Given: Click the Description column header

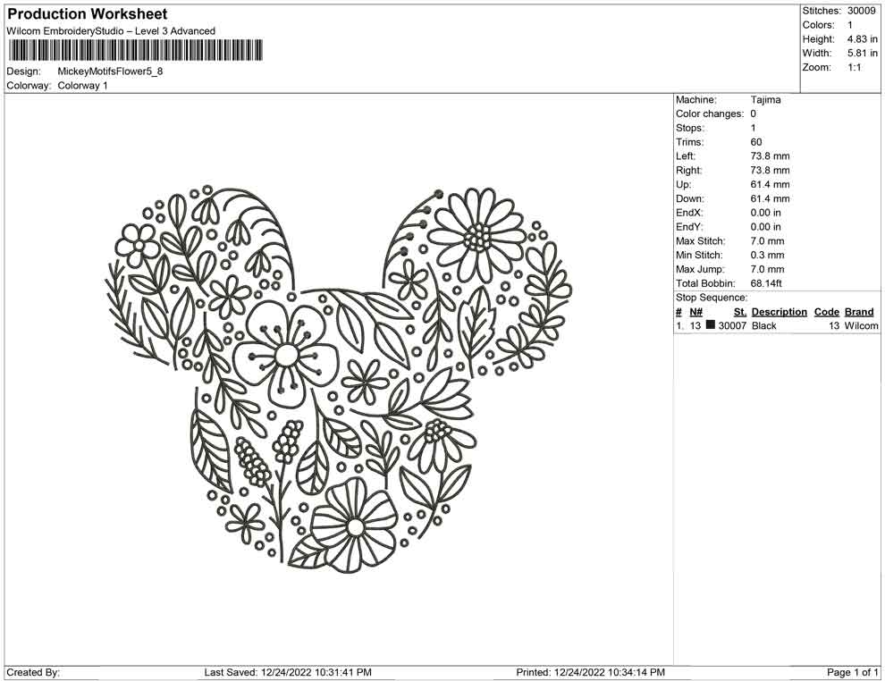Looking at the screenshot, I should (780, 312).
